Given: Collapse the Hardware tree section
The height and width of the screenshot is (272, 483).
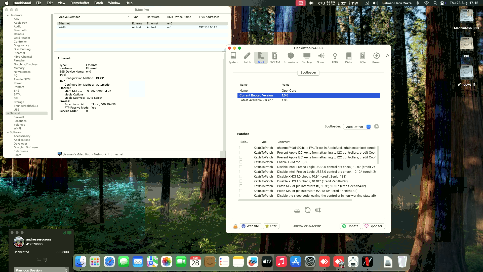Looking at the screenshot, I should [x=8, y=15].
